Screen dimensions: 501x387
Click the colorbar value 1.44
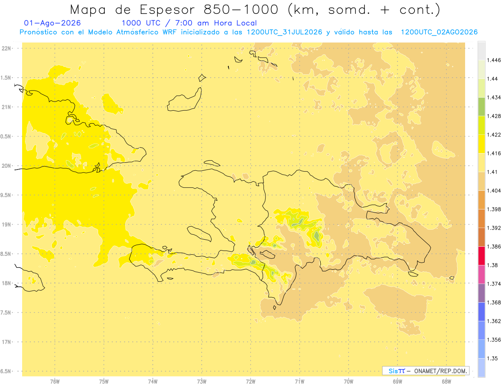493,79
